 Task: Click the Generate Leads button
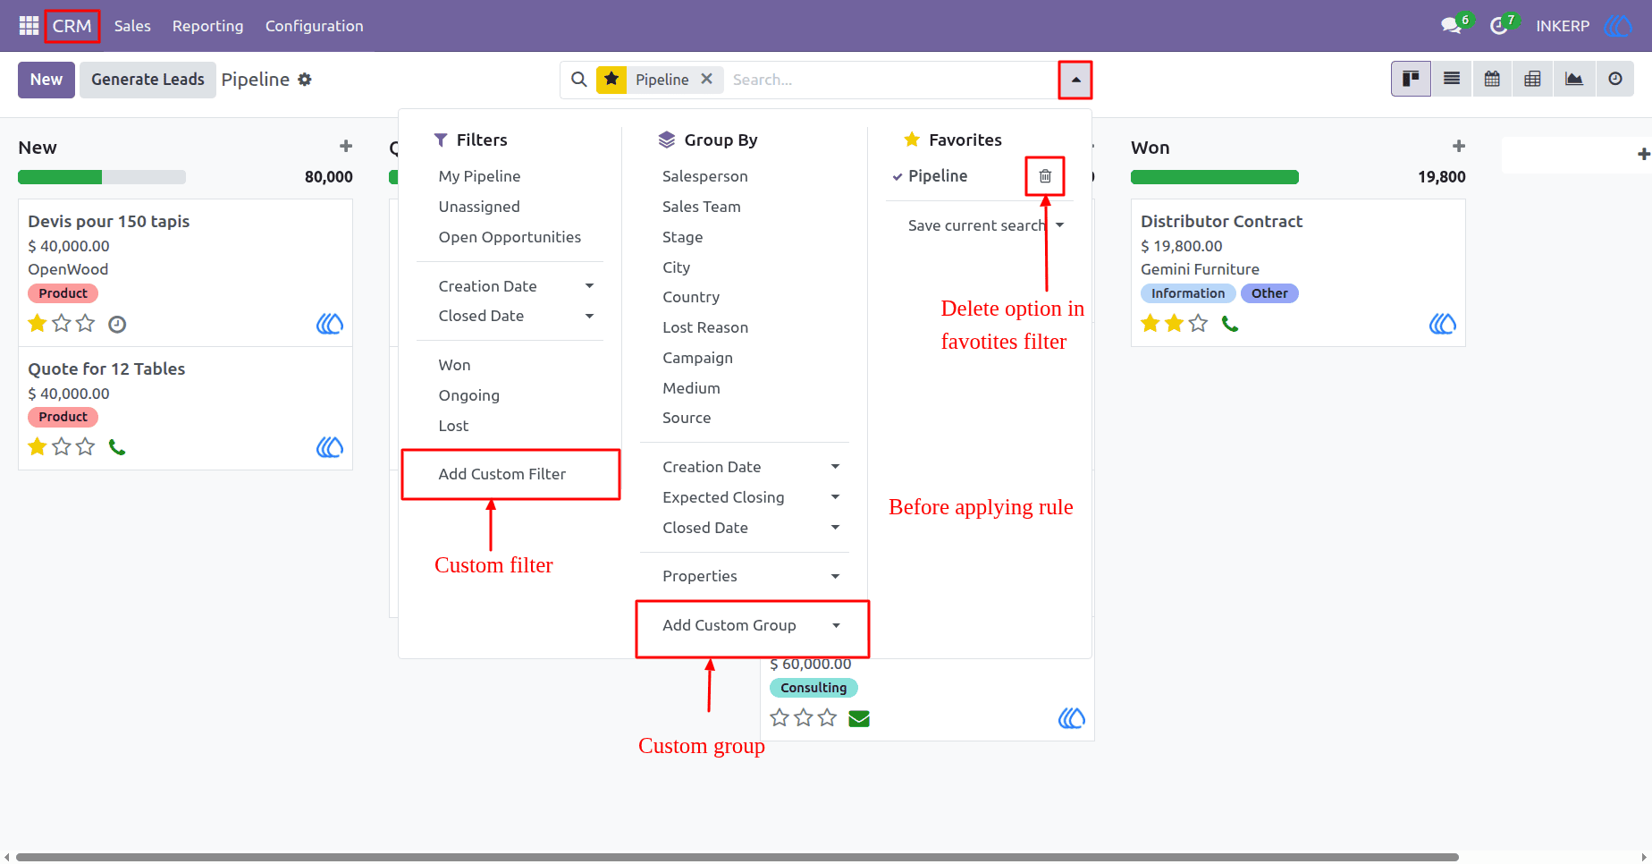[147, 80]
